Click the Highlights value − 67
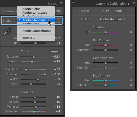 pyautogui.click(x=57, y=69)
